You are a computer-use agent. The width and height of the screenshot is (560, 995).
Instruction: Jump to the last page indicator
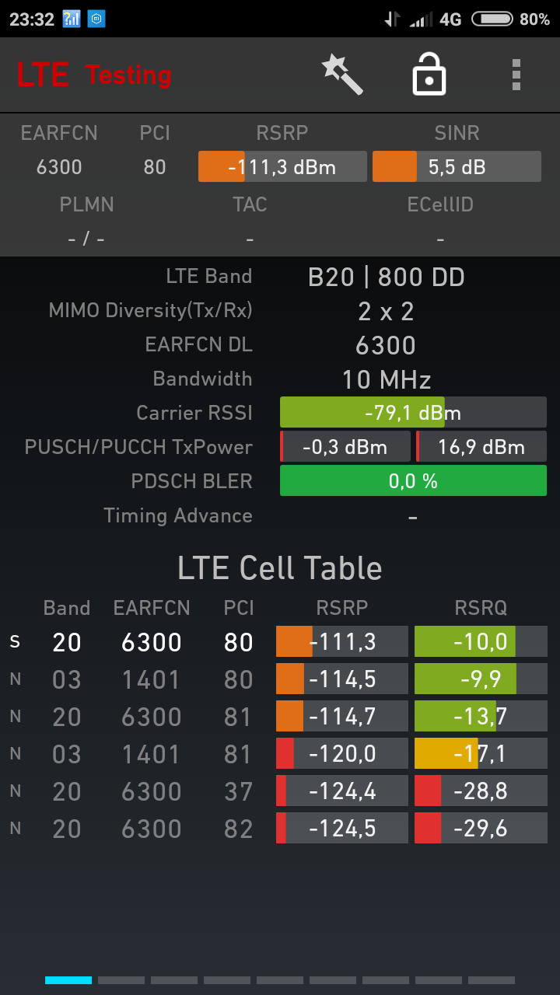[x=492, y=980]
